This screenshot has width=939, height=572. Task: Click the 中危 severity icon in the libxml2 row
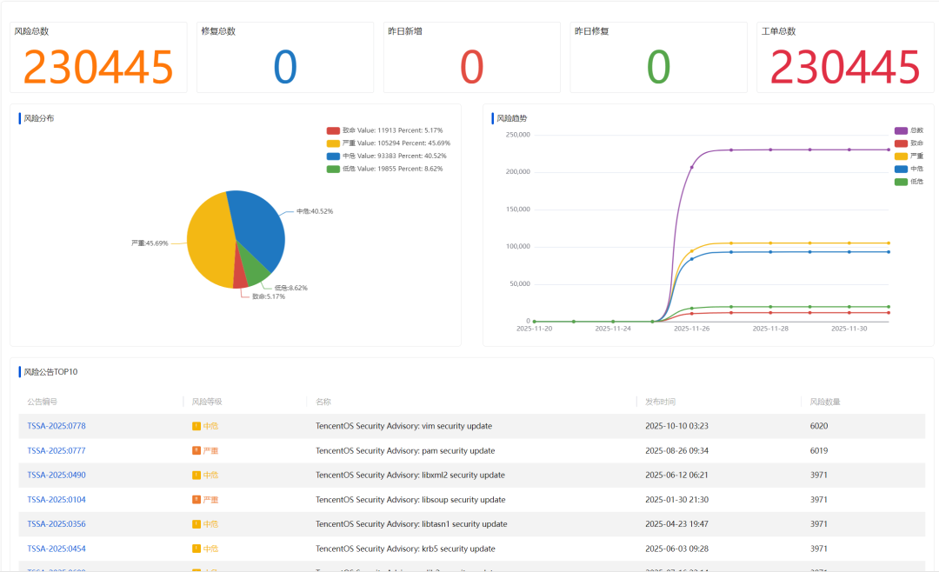click(x=196, y=476)
